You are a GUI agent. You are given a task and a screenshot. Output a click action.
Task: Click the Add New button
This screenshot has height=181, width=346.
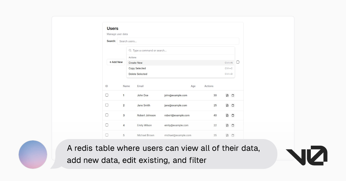(116, 62)
